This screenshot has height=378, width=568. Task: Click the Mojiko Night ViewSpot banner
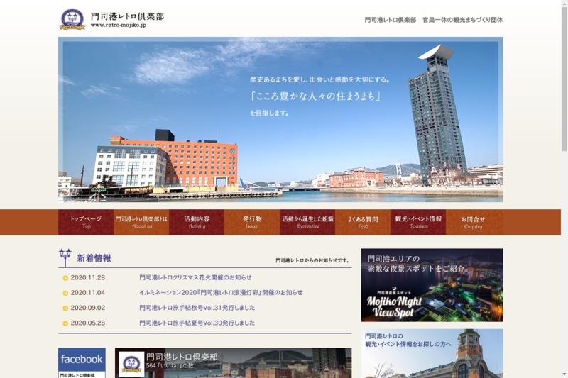pos(432,284)
